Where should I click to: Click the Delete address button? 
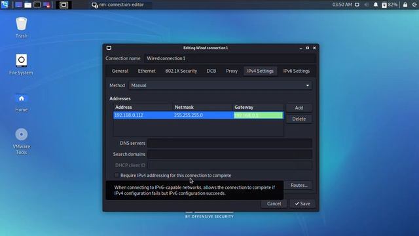tap(299, 119)
